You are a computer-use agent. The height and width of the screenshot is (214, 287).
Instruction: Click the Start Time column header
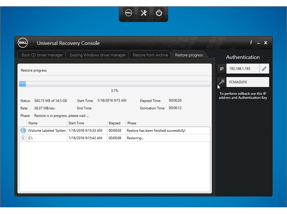pyautogui.click(x=87, y=123)
